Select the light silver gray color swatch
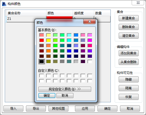Screen dimensions: 146x115 coord(76,61)
